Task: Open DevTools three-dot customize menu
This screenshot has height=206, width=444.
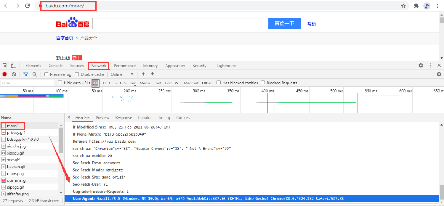Action: [x=430, y=66]
